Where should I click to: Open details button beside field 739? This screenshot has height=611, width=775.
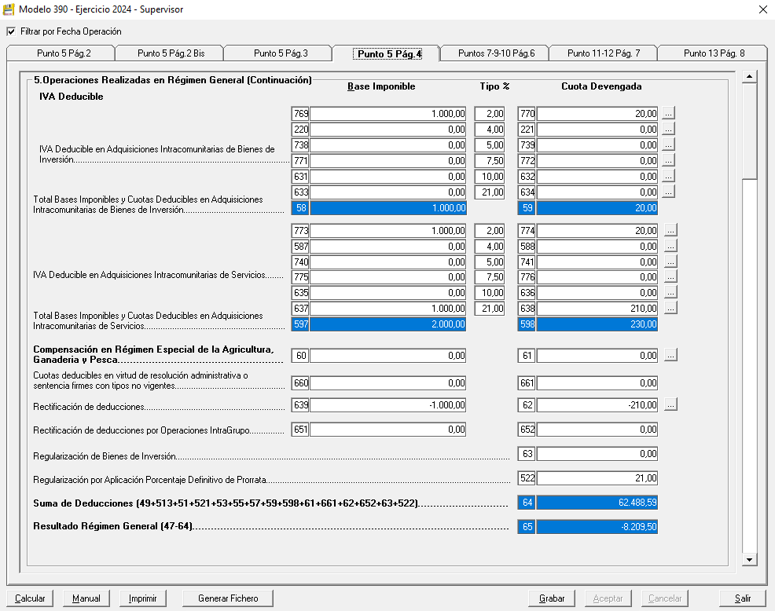coord(668,145)
